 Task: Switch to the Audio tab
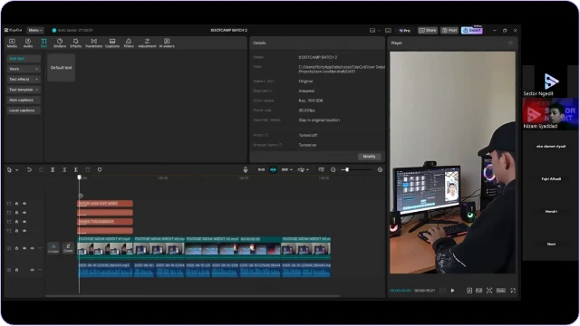click(28, 43)
